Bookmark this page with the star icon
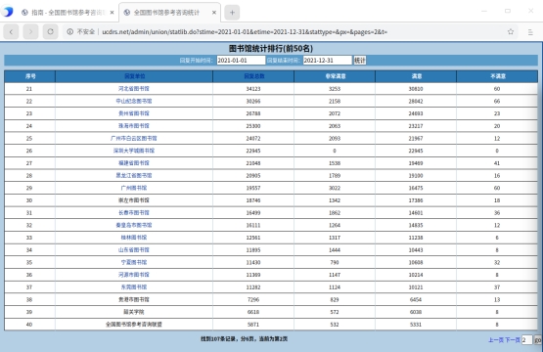The width and height of the screenshot is (543, 352). 511,32
